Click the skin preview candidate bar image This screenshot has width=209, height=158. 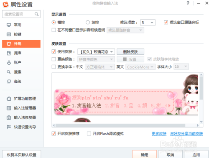point(126,102)
